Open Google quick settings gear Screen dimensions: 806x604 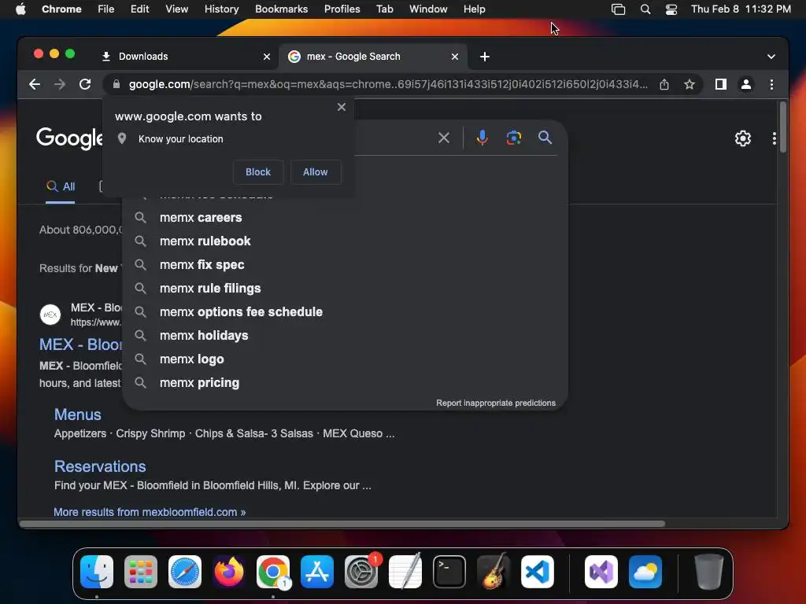pos(743,138)
